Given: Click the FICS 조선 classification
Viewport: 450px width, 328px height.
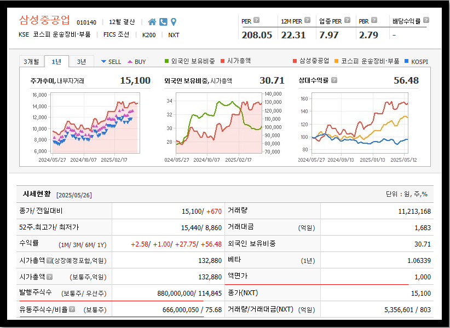Looking at the screenshot, I should tap(116, 34).
